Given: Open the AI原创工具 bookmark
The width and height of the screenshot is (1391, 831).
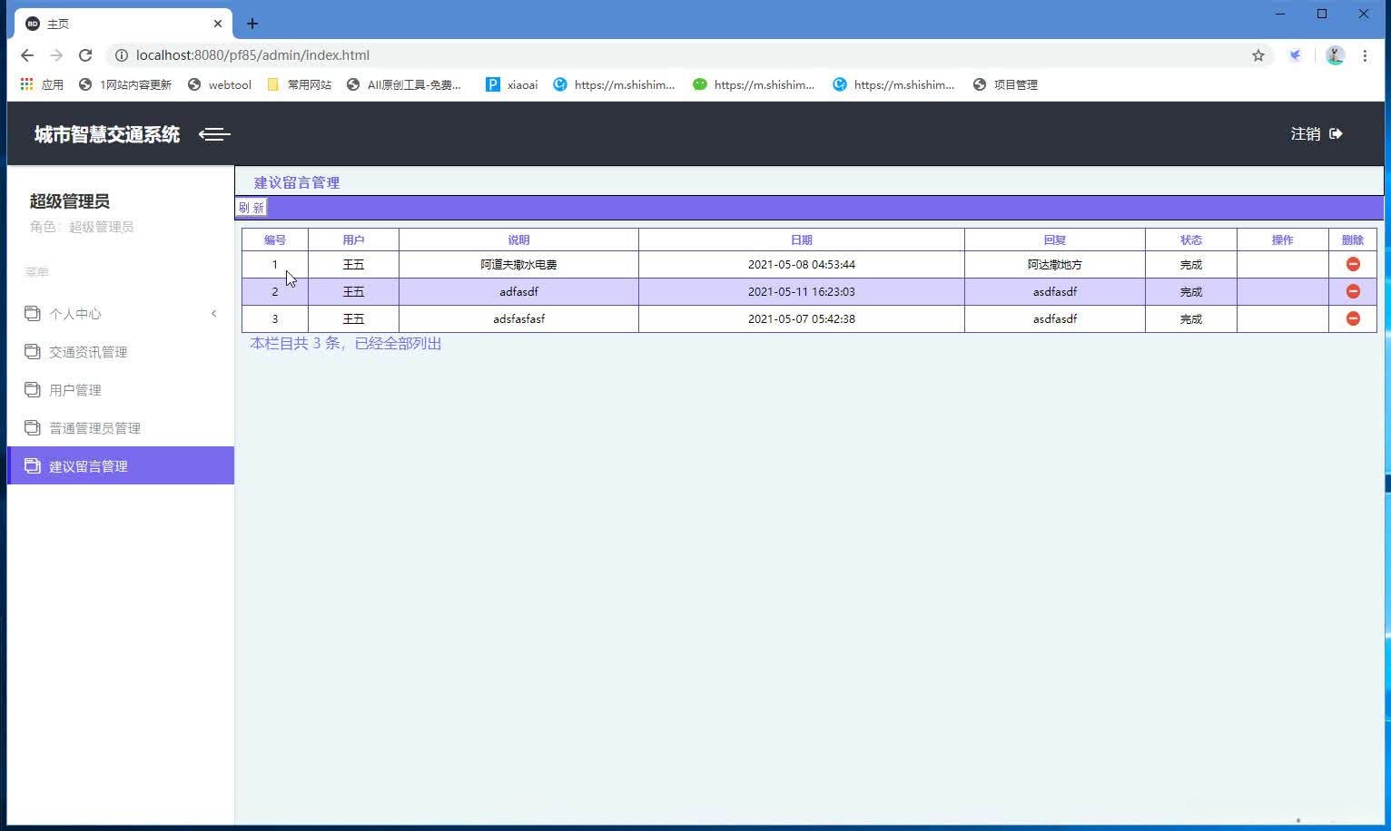Looking at the screenshot, I should click(404, 84).
